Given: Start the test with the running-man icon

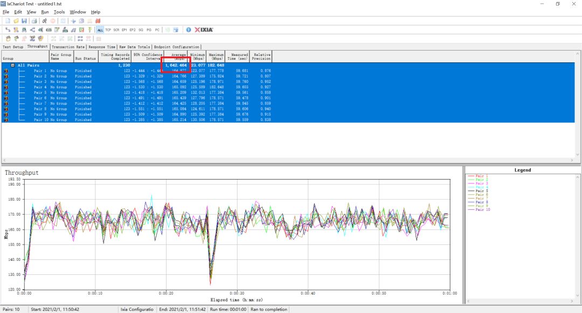Looking at the screenshot, I should coord(44,21).
